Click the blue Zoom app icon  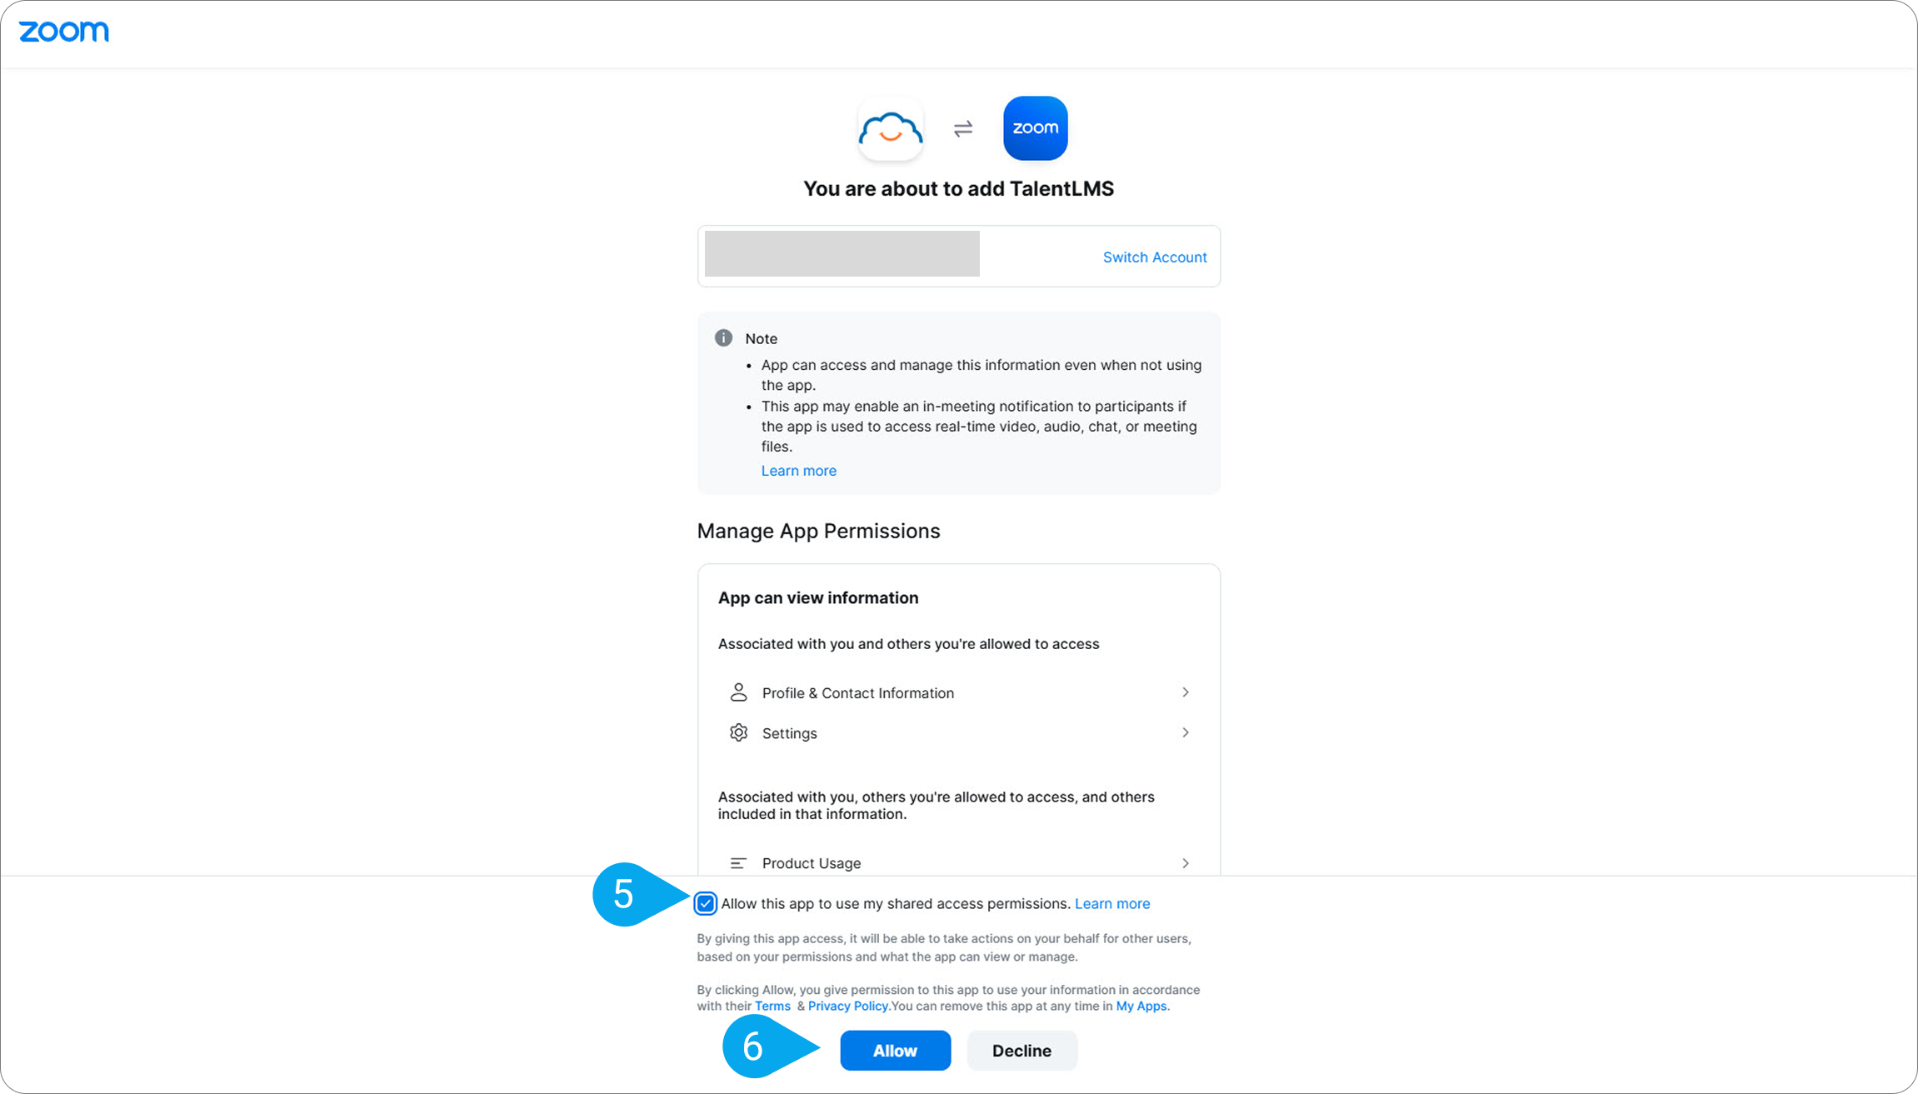click(x=1036, y=128)
